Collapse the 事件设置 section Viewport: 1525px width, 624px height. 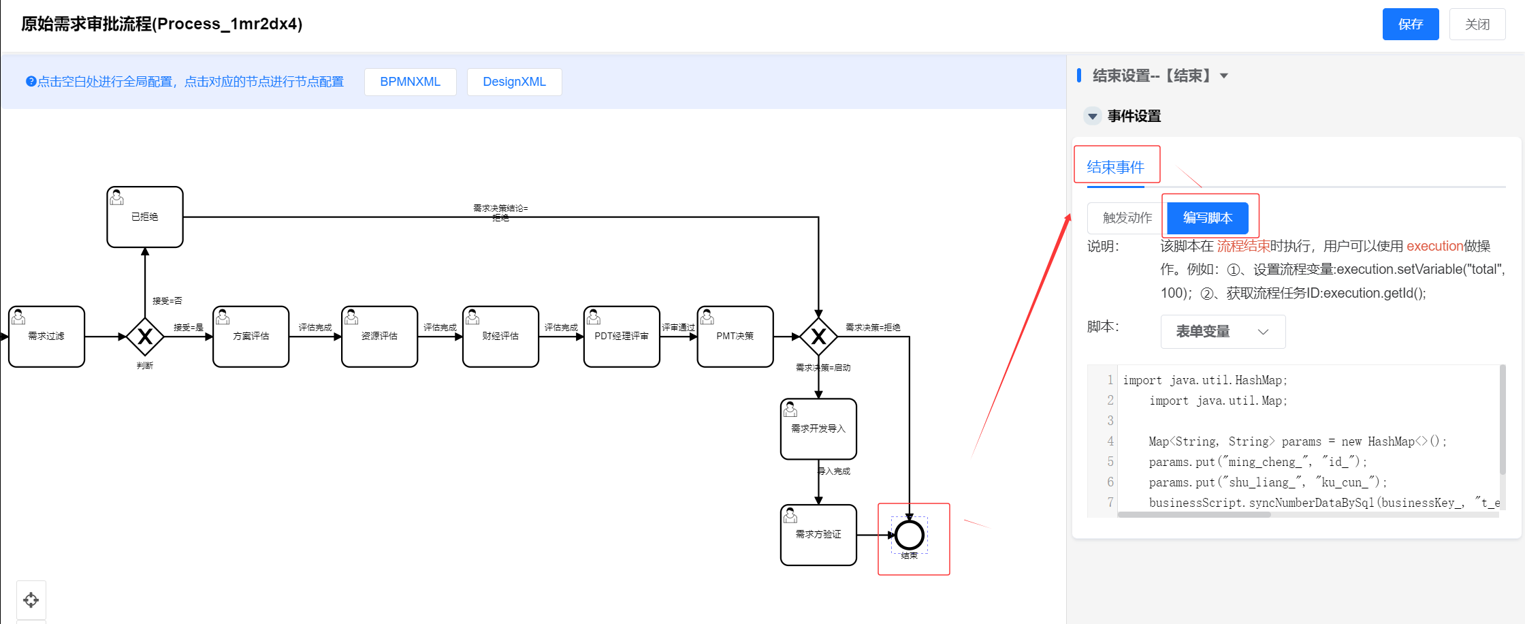[1093, 116]
